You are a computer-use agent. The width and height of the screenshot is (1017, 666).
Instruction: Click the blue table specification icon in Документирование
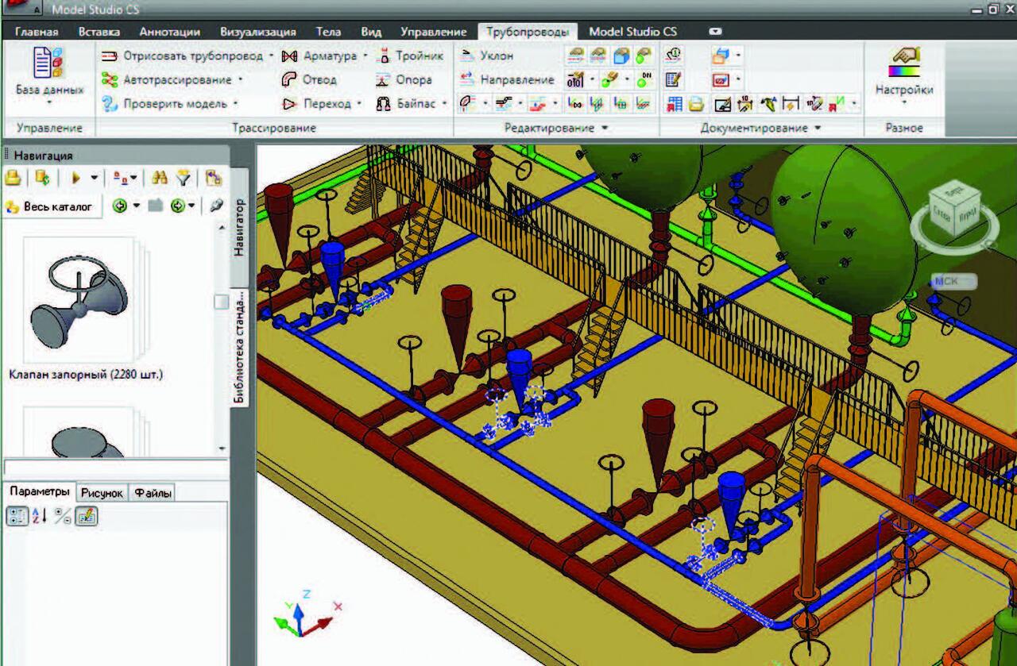(x=675, y=103)
